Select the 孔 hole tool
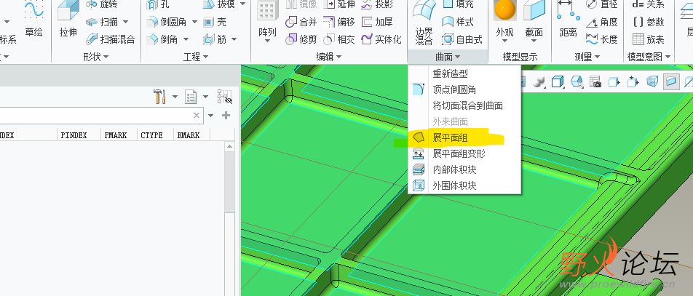Image resolution: width=693 pixels, height=296 pixels. 158,4
